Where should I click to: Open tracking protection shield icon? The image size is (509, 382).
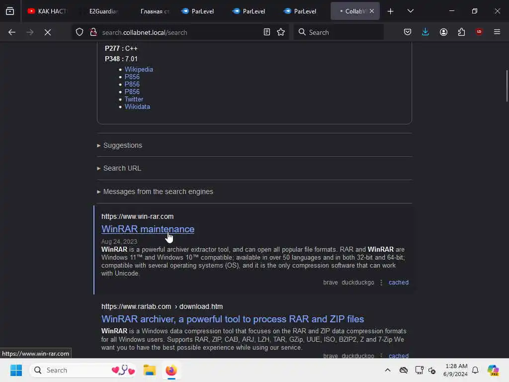(80, 32)
